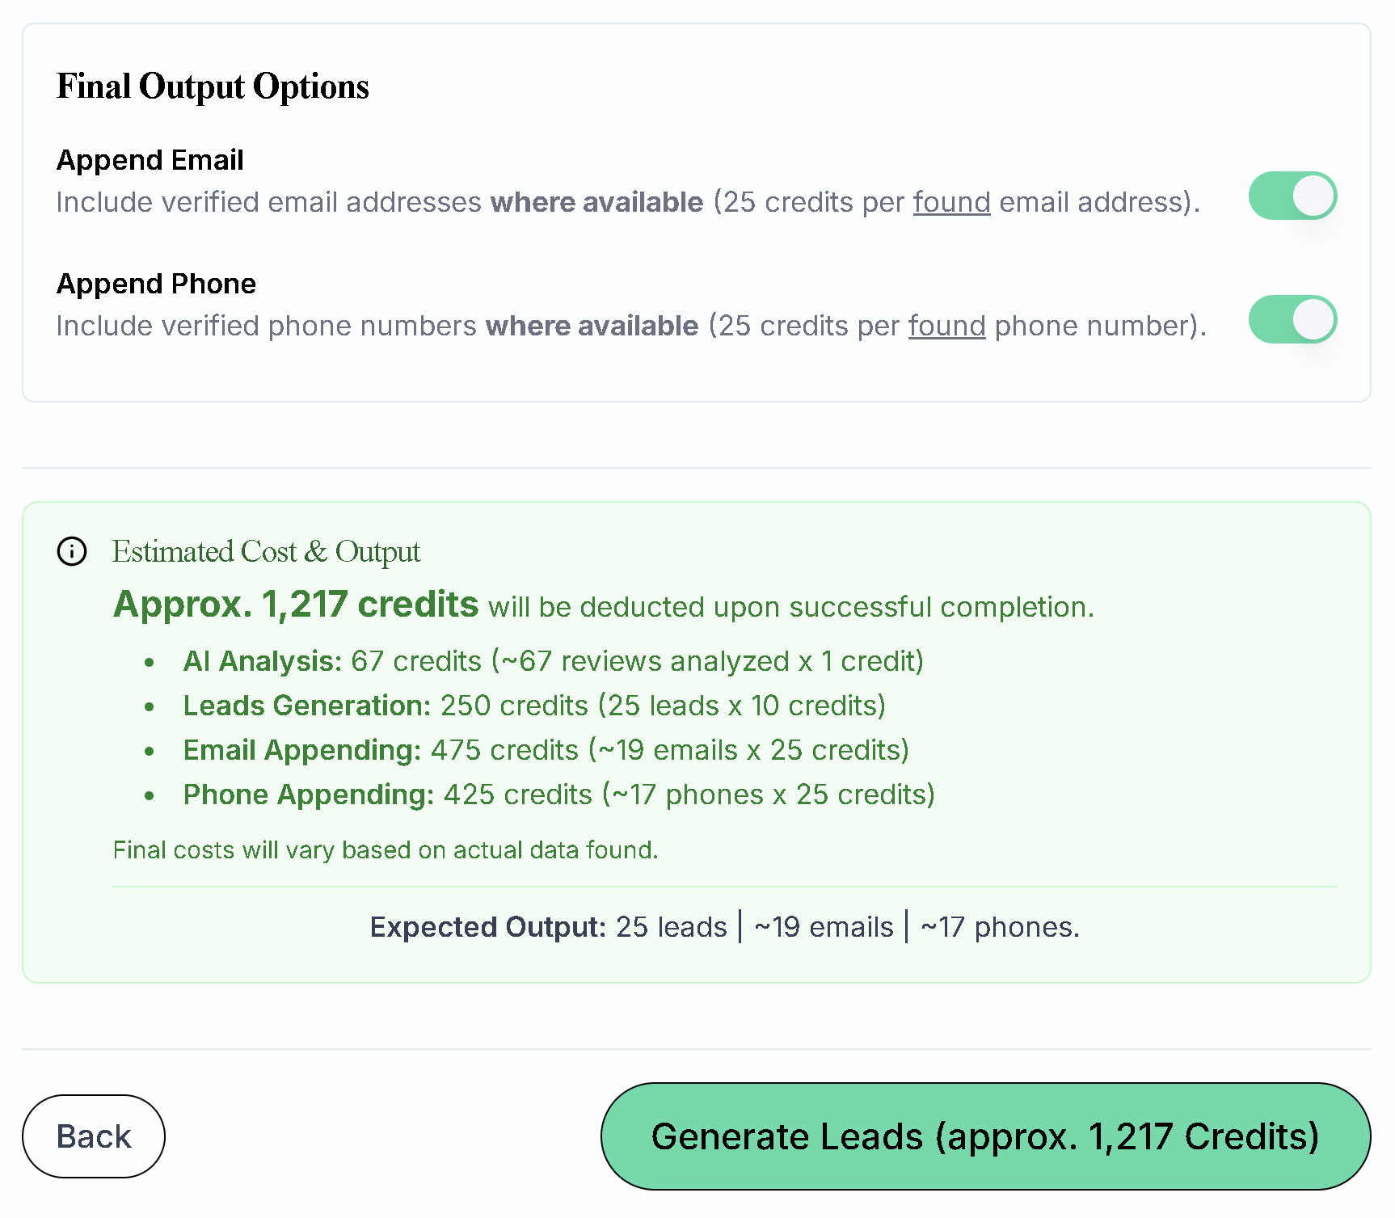Click the Approx. 1,217 credits total
This screenshot has width=1395, height=1218.
click(296, 605)
